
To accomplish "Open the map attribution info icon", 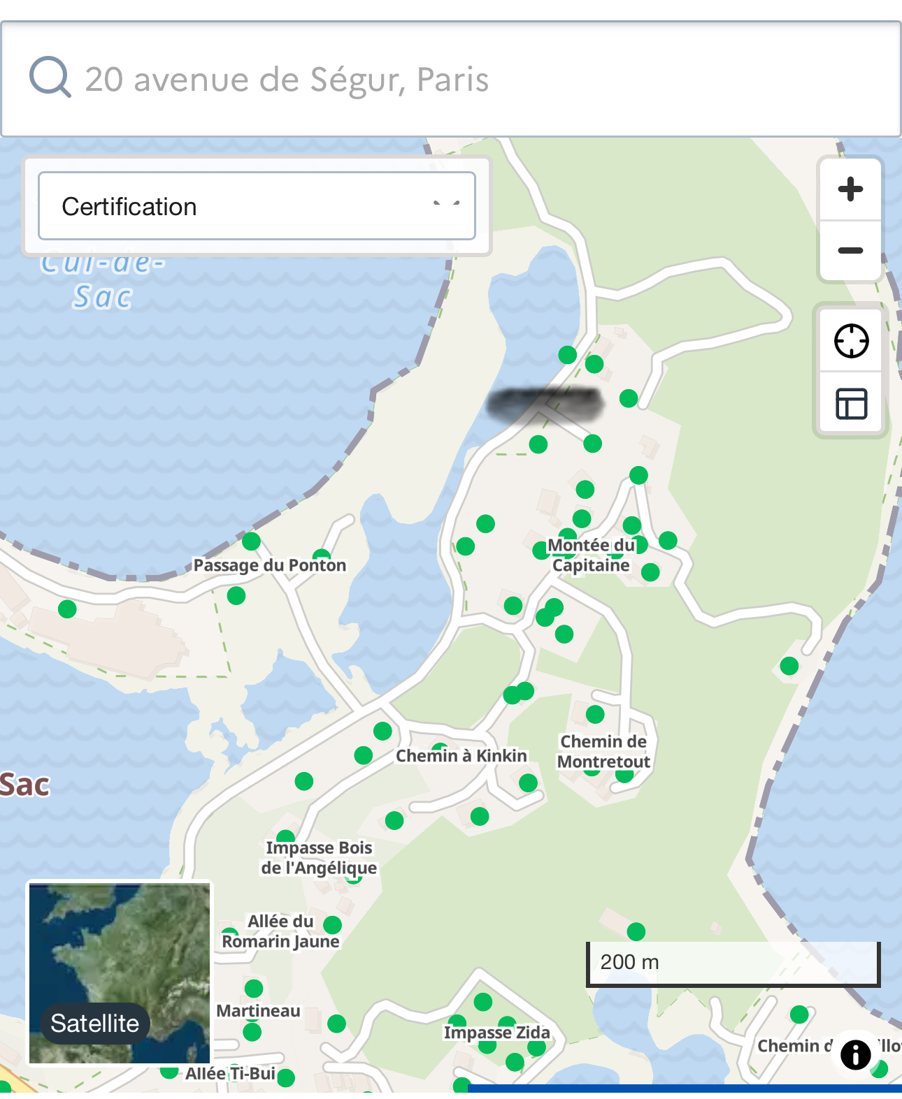I will pos(855,1054).
